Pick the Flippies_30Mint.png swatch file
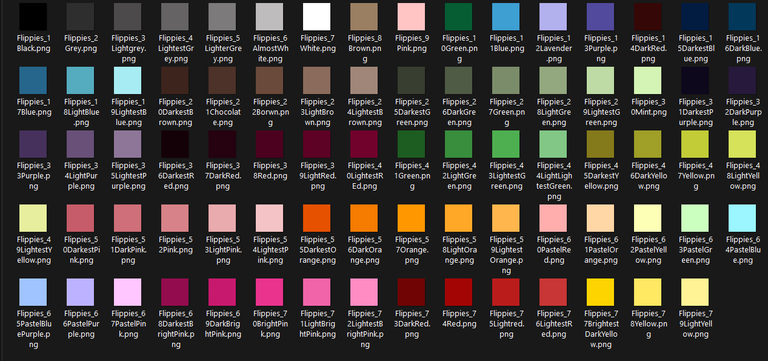The width and height of the screenshot is (768, 361). pyautogui.click(x=648, y=80)
